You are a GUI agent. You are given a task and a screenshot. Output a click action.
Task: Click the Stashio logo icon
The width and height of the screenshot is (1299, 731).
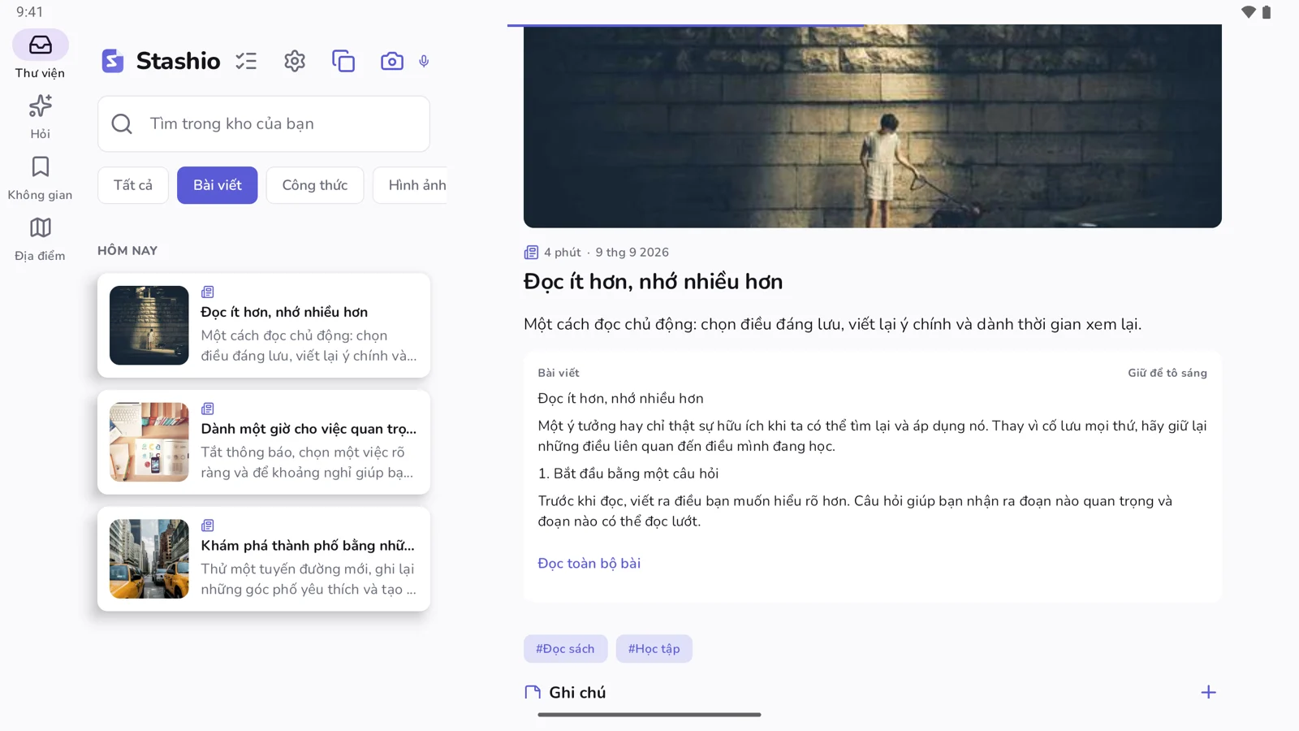(x=113, y=61)
